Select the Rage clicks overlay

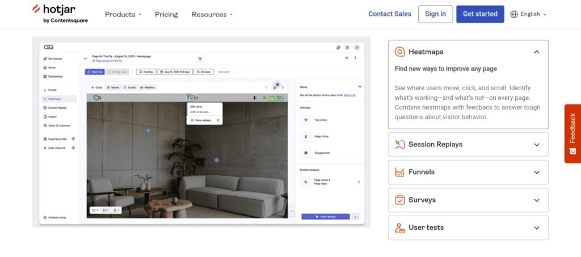point(314,136)
